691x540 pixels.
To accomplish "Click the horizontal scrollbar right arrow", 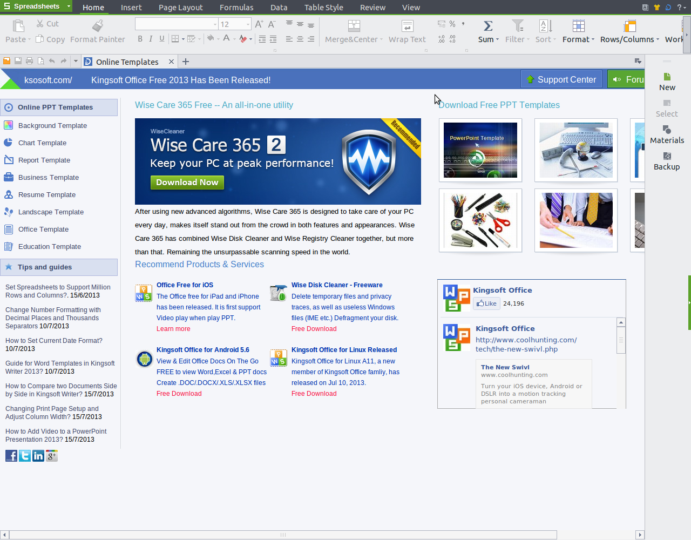I will click(x=640, y=535).
